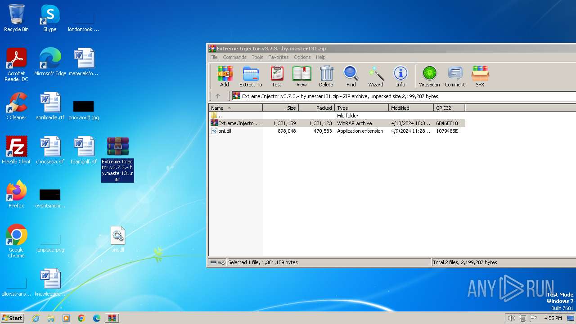Go up one folder level arrow
576x324 pixels.
tap(218, 96)
